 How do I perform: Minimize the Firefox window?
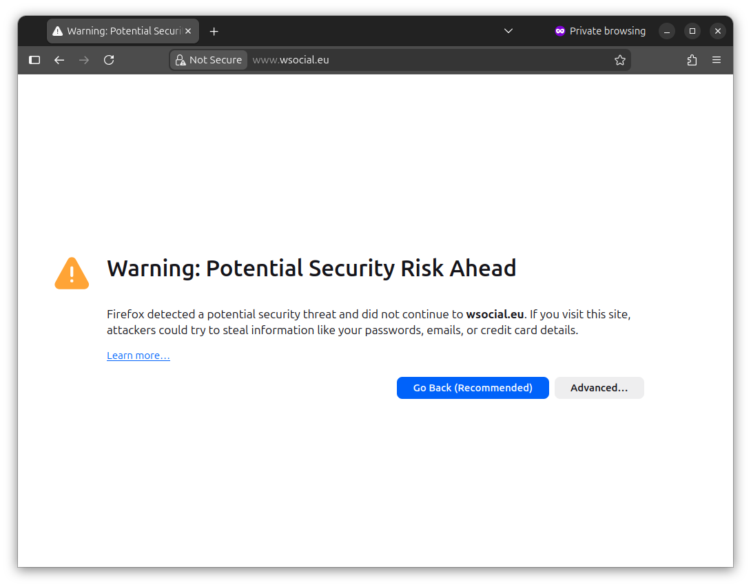pos(667,31)
